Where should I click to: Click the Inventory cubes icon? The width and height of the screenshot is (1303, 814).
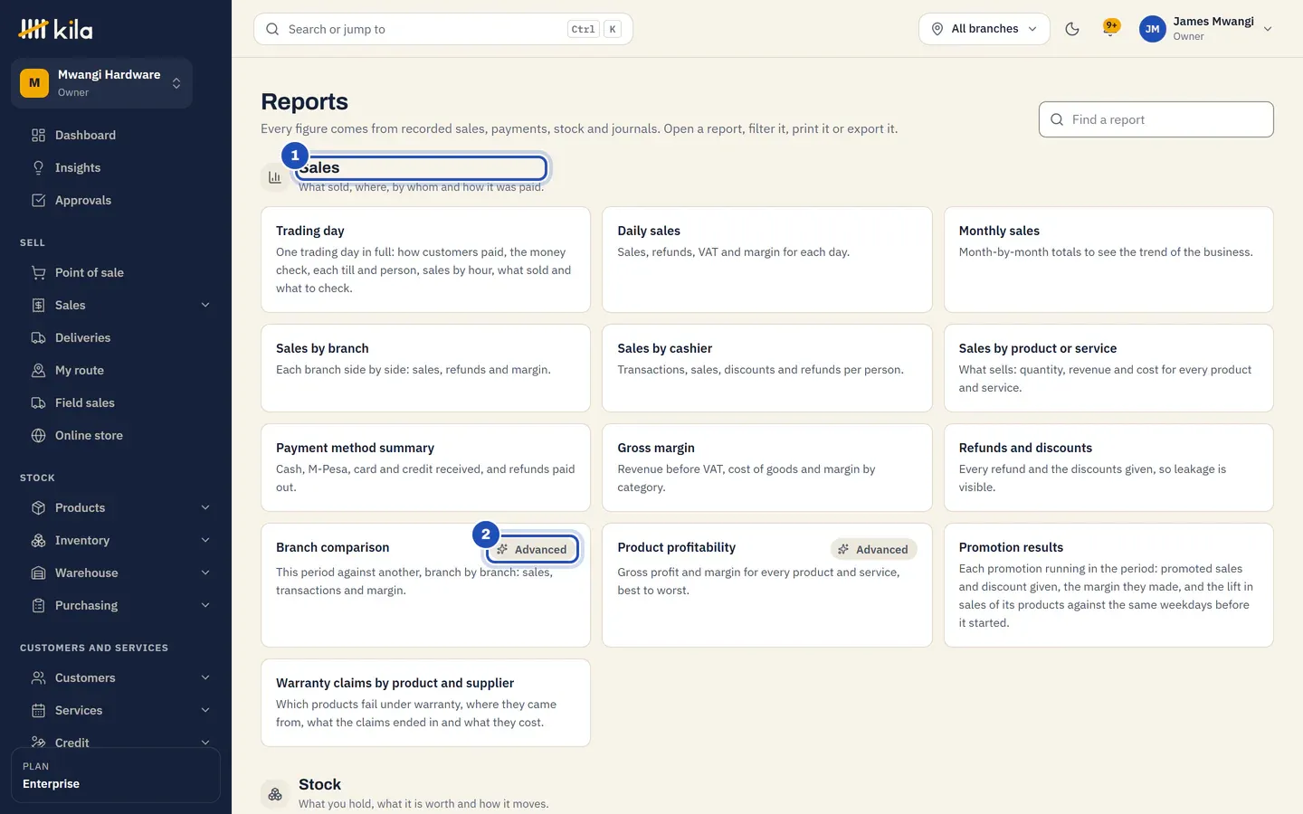click(38, 541)
